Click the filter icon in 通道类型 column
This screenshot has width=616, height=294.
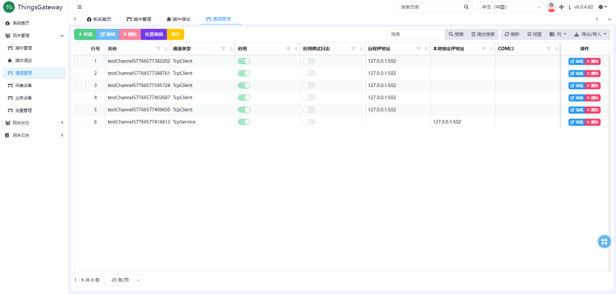(x=224, y=49)
